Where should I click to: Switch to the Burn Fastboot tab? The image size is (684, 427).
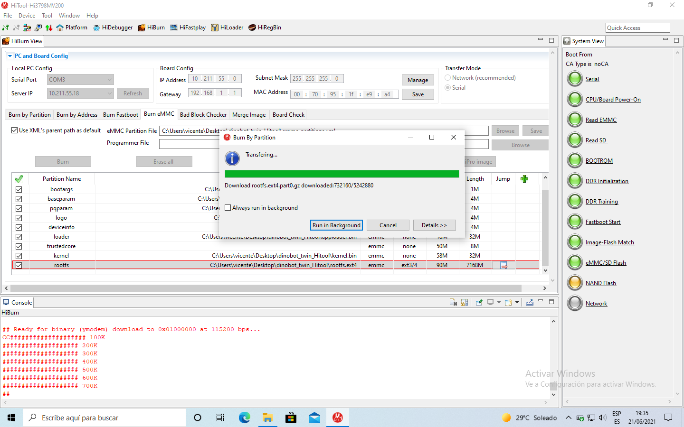(121, 115)
